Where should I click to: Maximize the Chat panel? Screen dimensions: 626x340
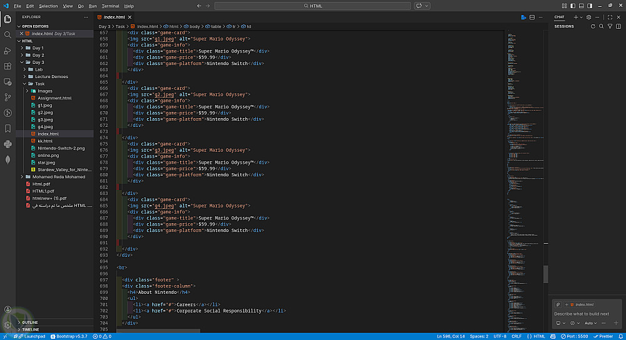(x=610, y=17)
